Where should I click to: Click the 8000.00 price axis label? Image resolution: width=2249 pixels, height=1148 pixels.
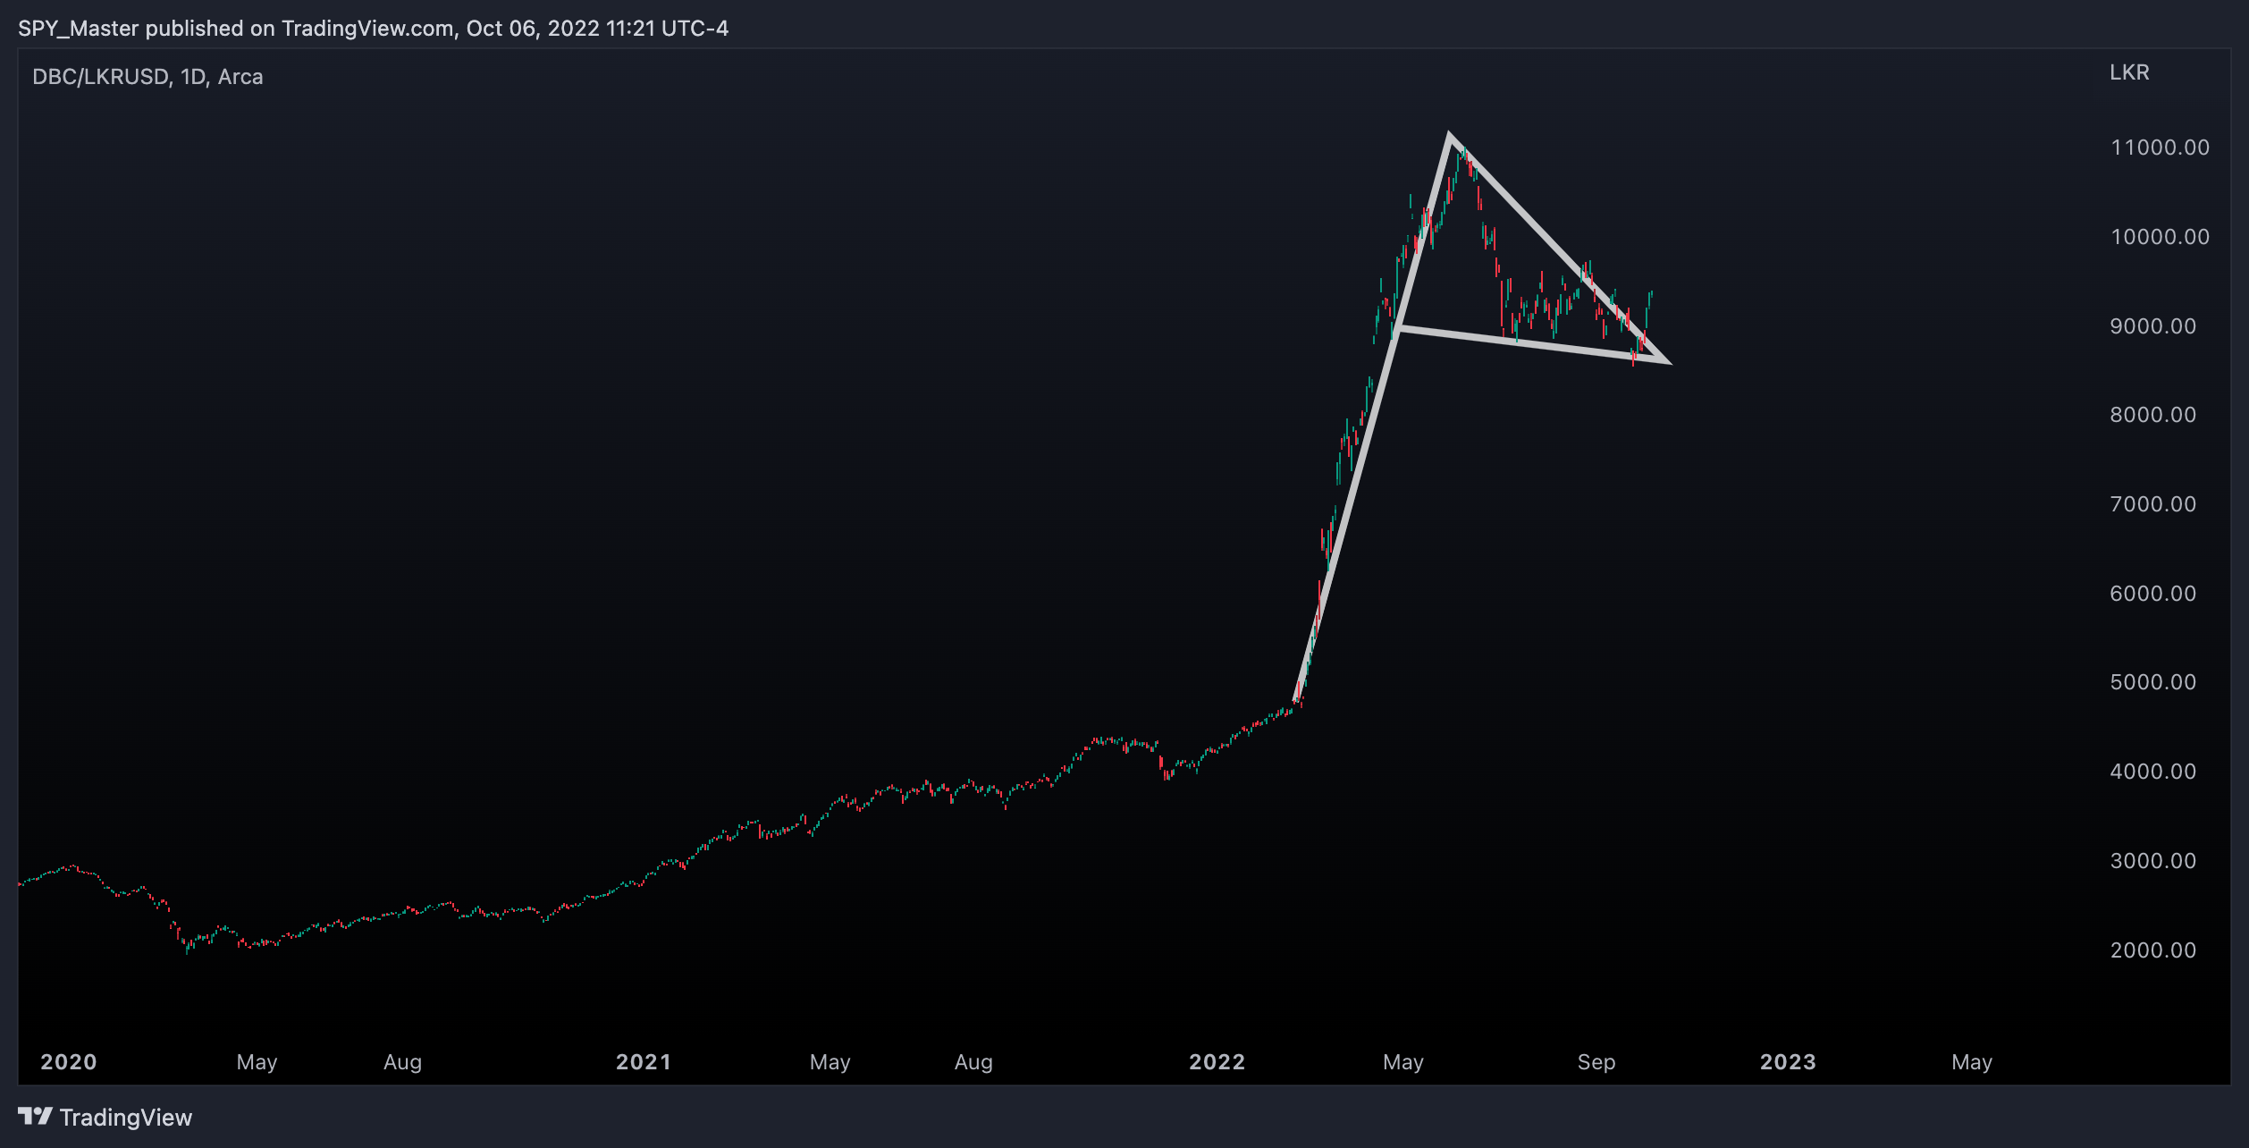click(x=2152, y=415)
